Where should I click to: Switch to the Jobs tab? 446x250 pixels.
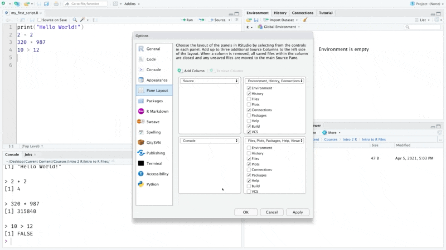point(28,154)
